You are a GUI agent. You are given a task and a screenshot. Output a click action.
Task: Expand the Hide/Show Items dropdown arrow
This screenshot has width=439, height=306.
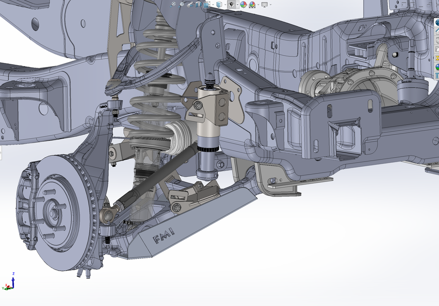(x=237, y=5)
